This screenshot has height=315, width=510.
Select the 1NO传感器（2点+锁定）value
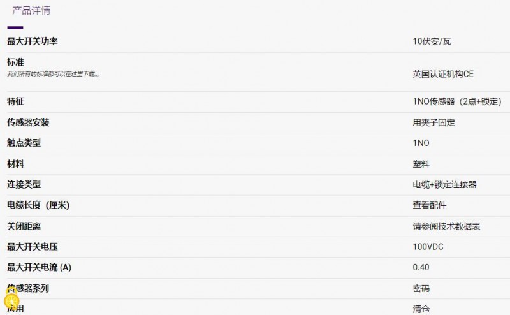pyautogui.click(x=457, y=101)
